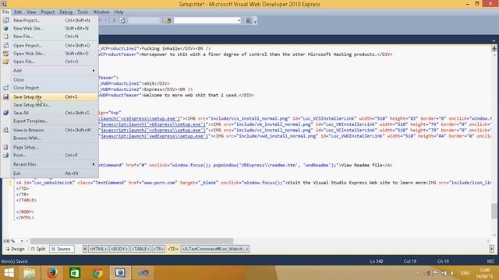Click the floppy disk icon beside Save Setup.hta
The width and height of the screenshot is (499, 280).
(x=5, y=96)
